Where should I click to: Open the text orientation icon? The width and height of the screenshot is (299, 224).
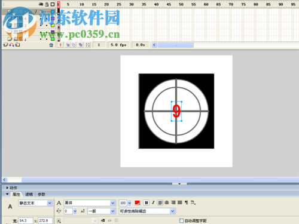[193, 202]
